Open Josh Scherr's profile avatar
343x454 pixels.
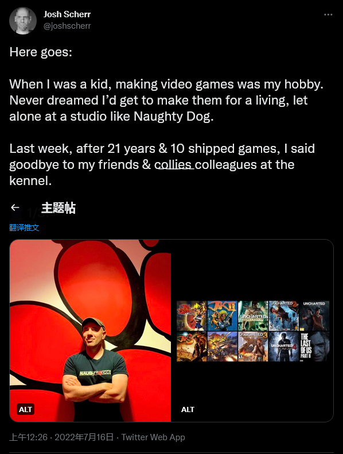23,21
